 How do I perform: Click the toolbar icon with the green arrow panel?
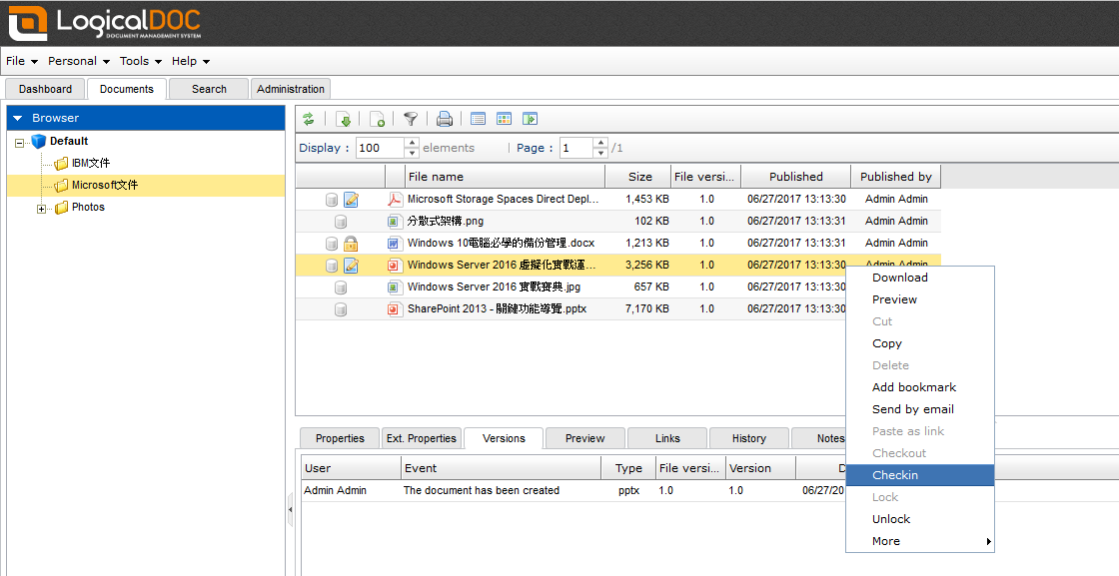[x=530, y=119]
